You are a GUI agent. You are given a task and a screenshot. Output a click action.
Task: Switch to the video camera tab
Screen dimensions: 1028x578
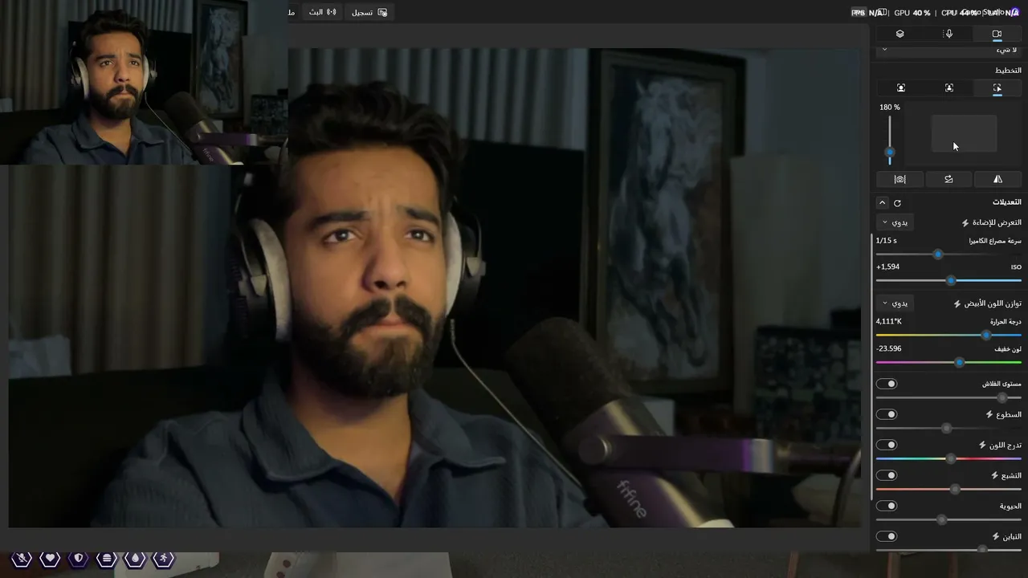tap(997, 34)
